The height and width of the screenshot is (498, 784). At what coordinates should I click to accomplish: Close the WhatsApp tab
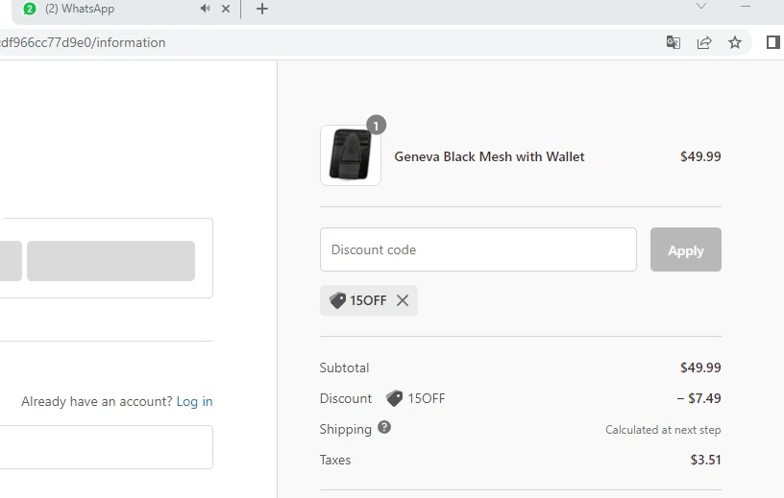(226, 9)
